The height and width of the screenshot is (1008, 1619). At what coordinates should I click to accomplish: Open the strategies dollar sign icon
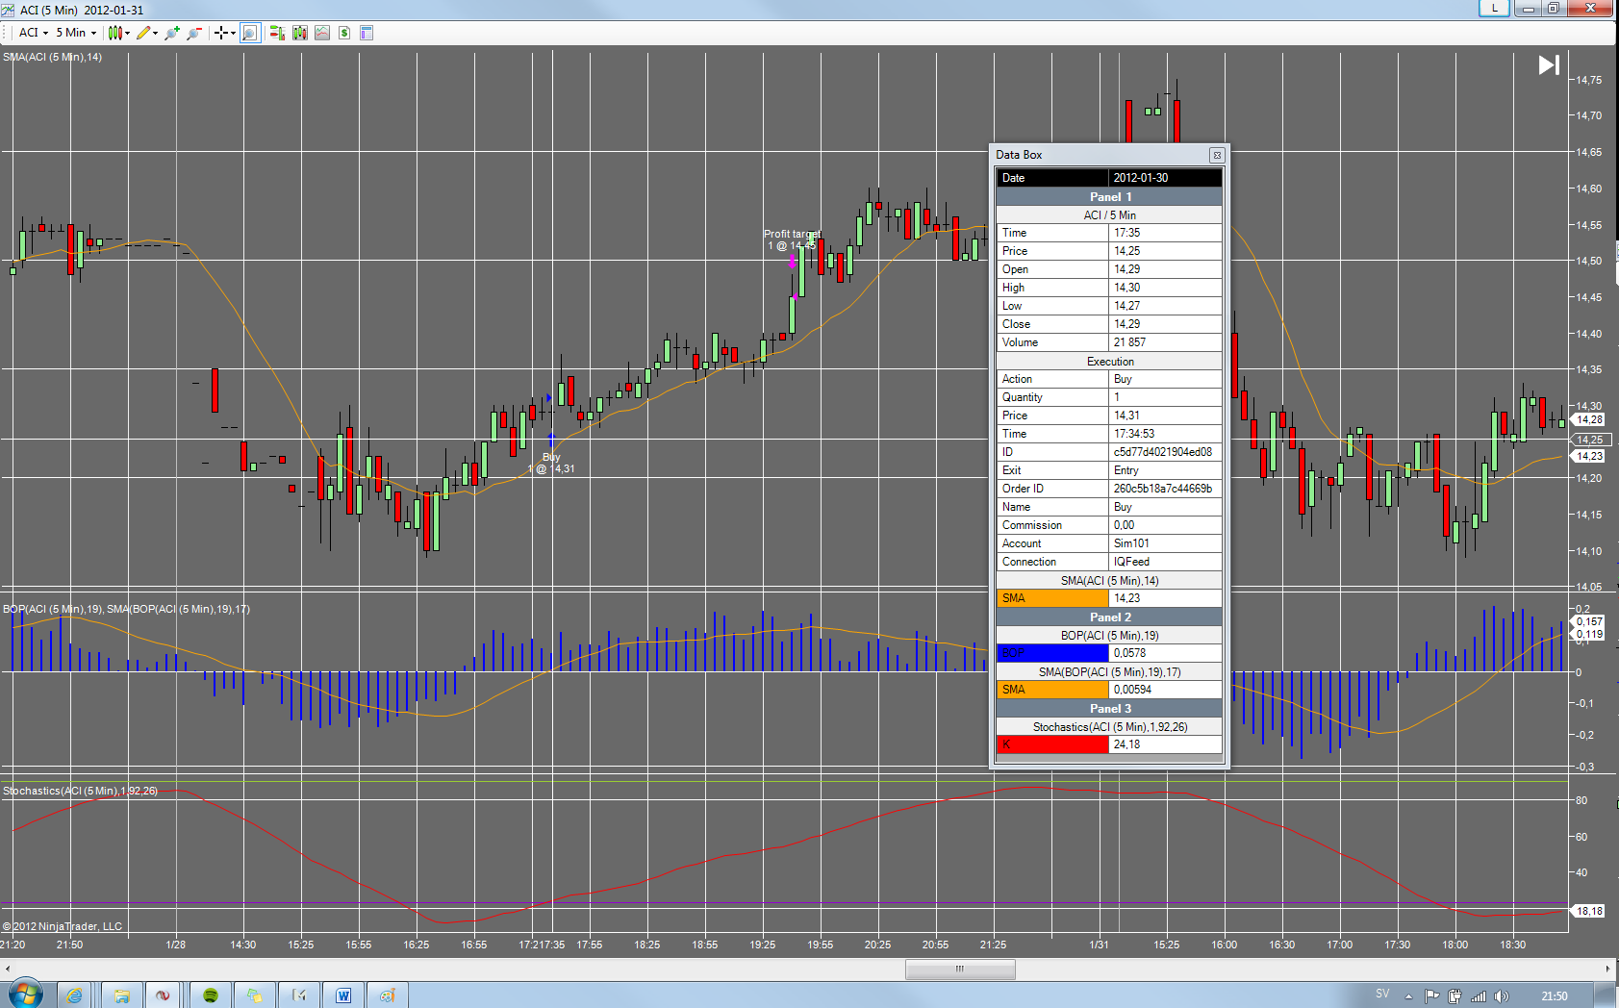[344, 33]
